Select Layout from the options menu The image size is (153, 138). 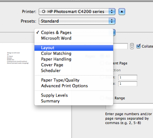pyautogui.click(x=74, y=48)
